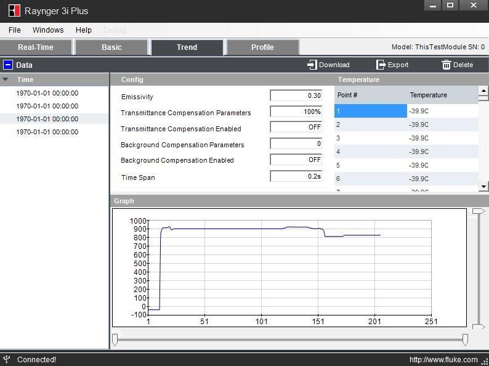Click the Export button label

398,65
